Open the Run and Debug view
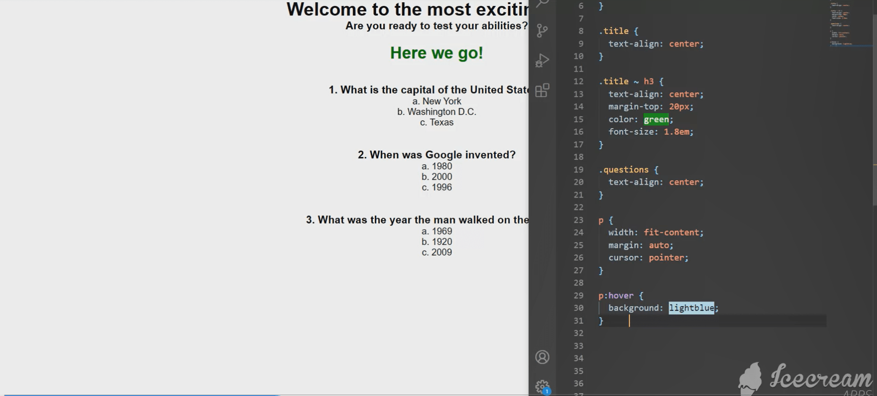 click(x=542, y=61)
